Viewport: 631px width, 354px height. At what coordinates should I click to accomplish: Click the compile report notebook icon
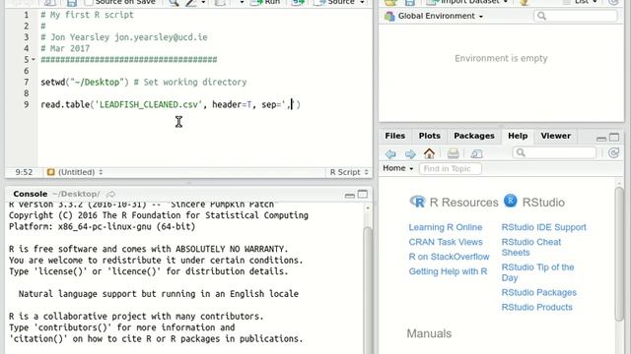point(220,2)
